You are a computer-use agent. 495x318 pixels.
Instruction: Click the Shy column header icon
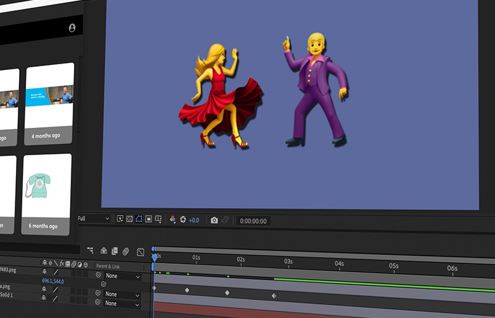point(45,263)
